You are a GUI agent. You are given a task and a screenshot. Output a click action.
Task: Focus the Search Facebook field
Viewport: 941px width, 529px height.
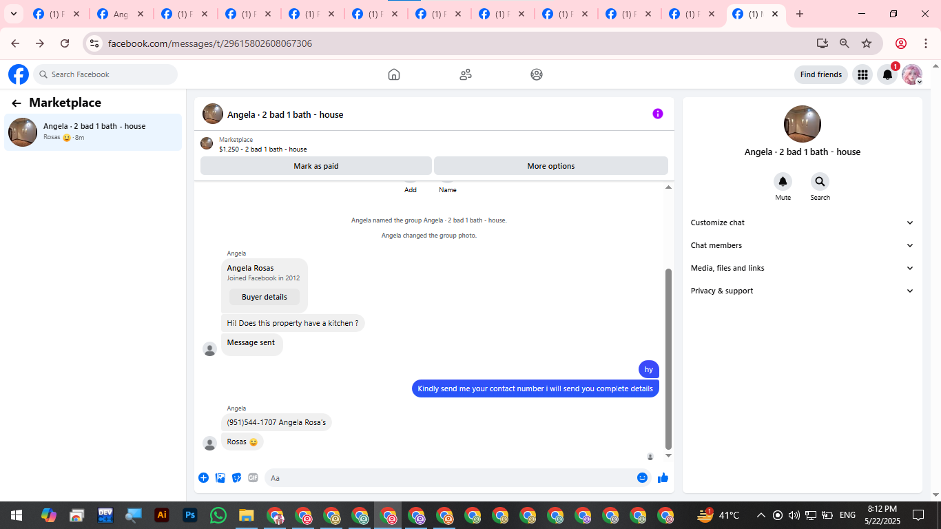coord(105,74)
